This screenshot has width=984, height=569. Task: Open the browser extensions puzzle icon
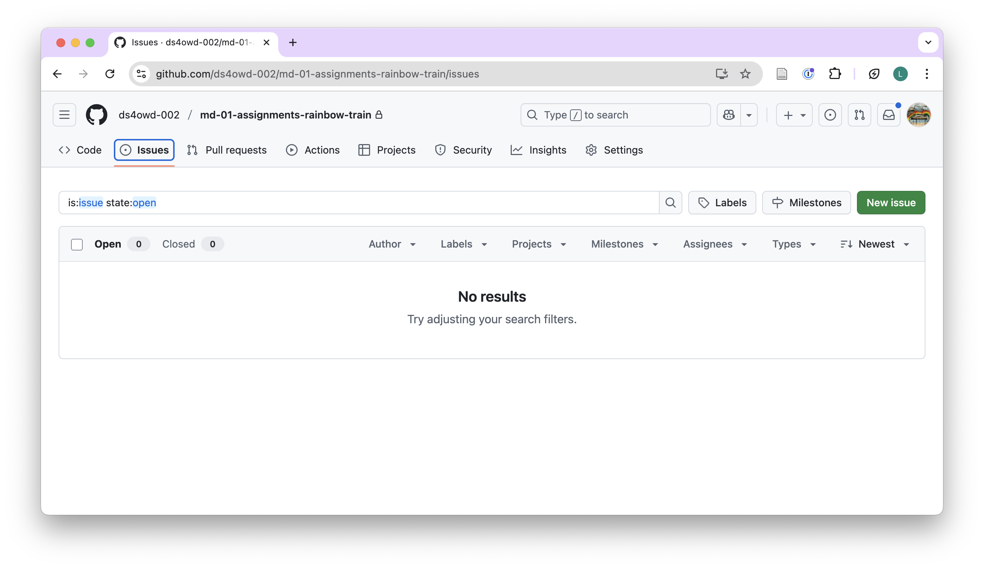[x=834, y=74]
